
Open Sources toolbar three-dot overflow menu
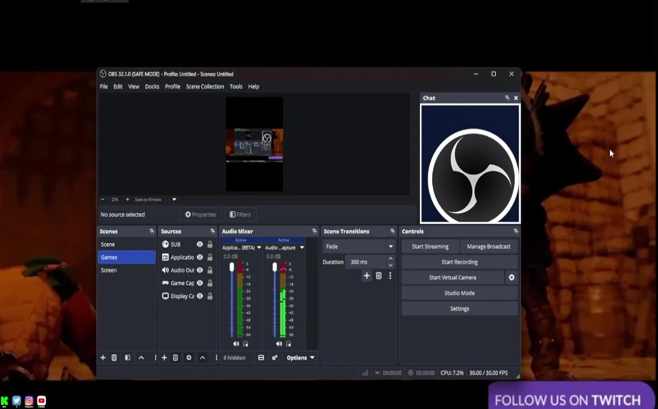(216, 357)
